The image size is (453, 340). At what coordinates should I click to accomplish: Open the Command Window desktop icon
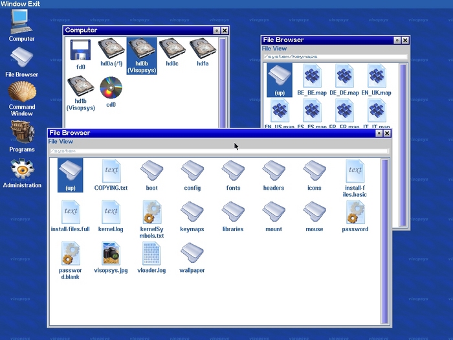pyautogui.click(x=21, y=96)
